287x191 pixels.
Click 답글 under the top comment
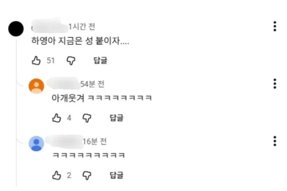(x=100, y=60)
